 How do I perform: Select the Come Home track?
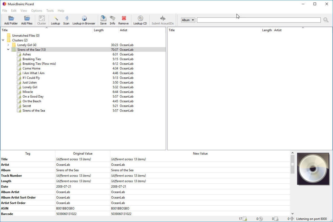(31, 69)
